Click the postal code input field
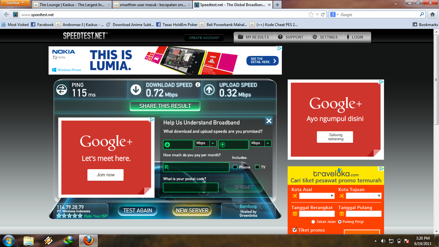Image resolution: width=439 pixels, height=247 pixels. click(191, 187)
